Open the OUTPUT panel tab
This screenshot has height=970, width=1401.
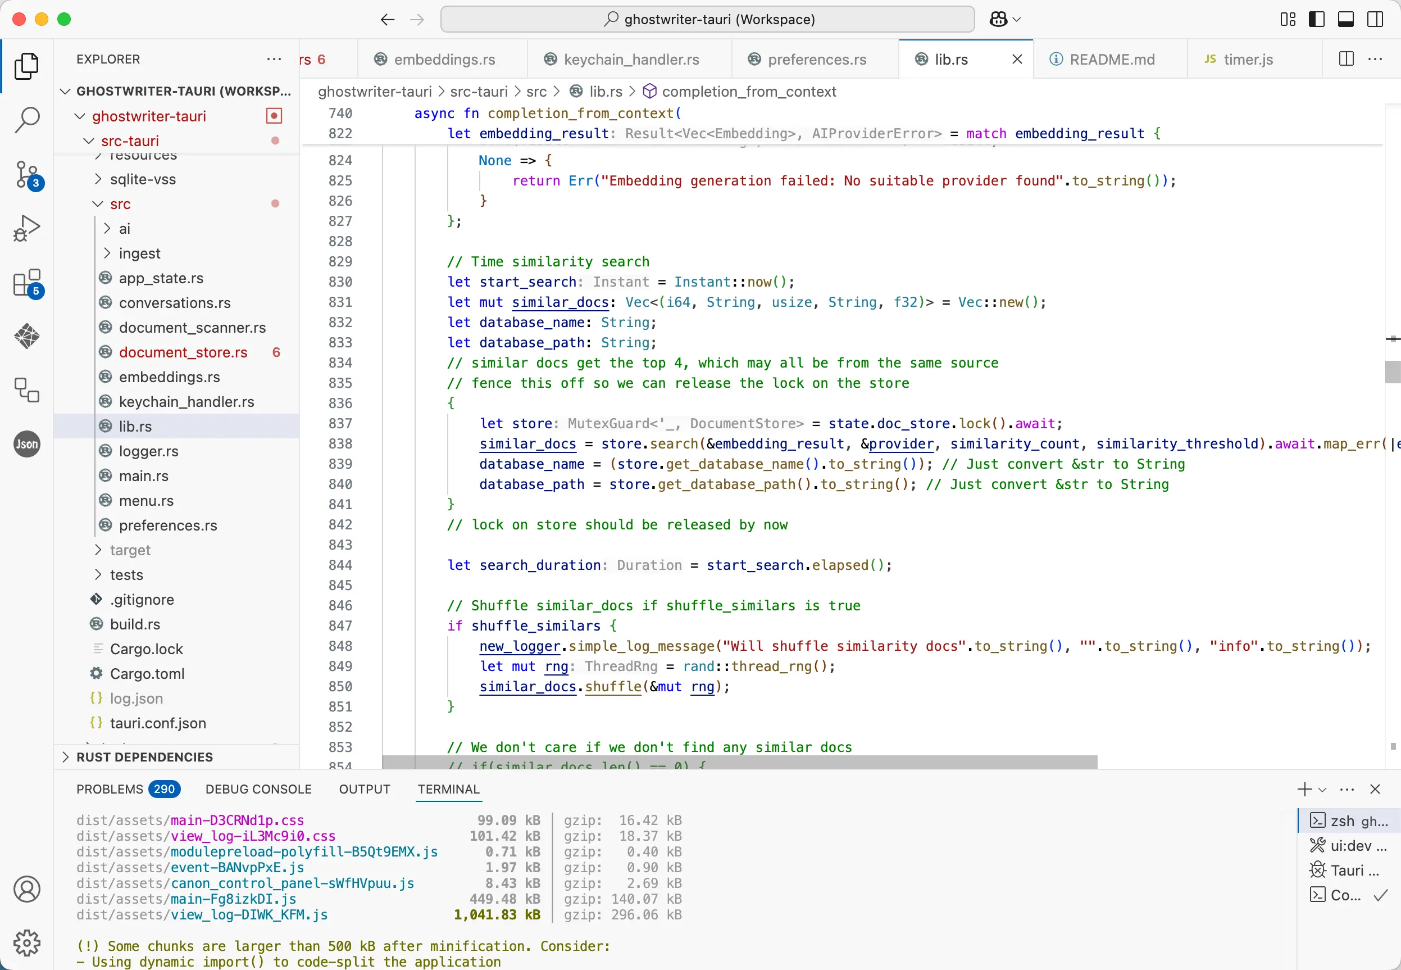[365, 789]
